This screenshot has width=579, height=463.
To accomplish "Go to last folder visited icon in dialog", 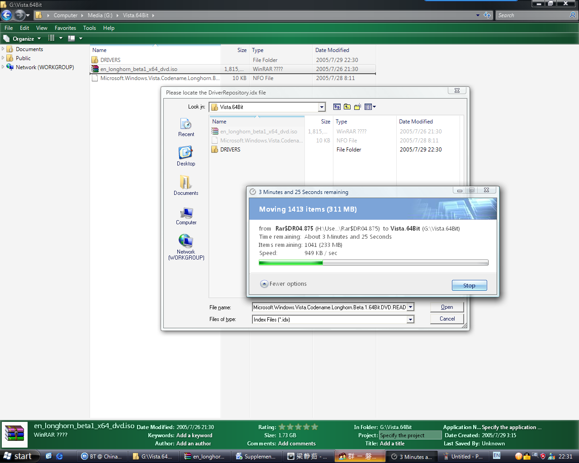I will click(x=337, y=107).
